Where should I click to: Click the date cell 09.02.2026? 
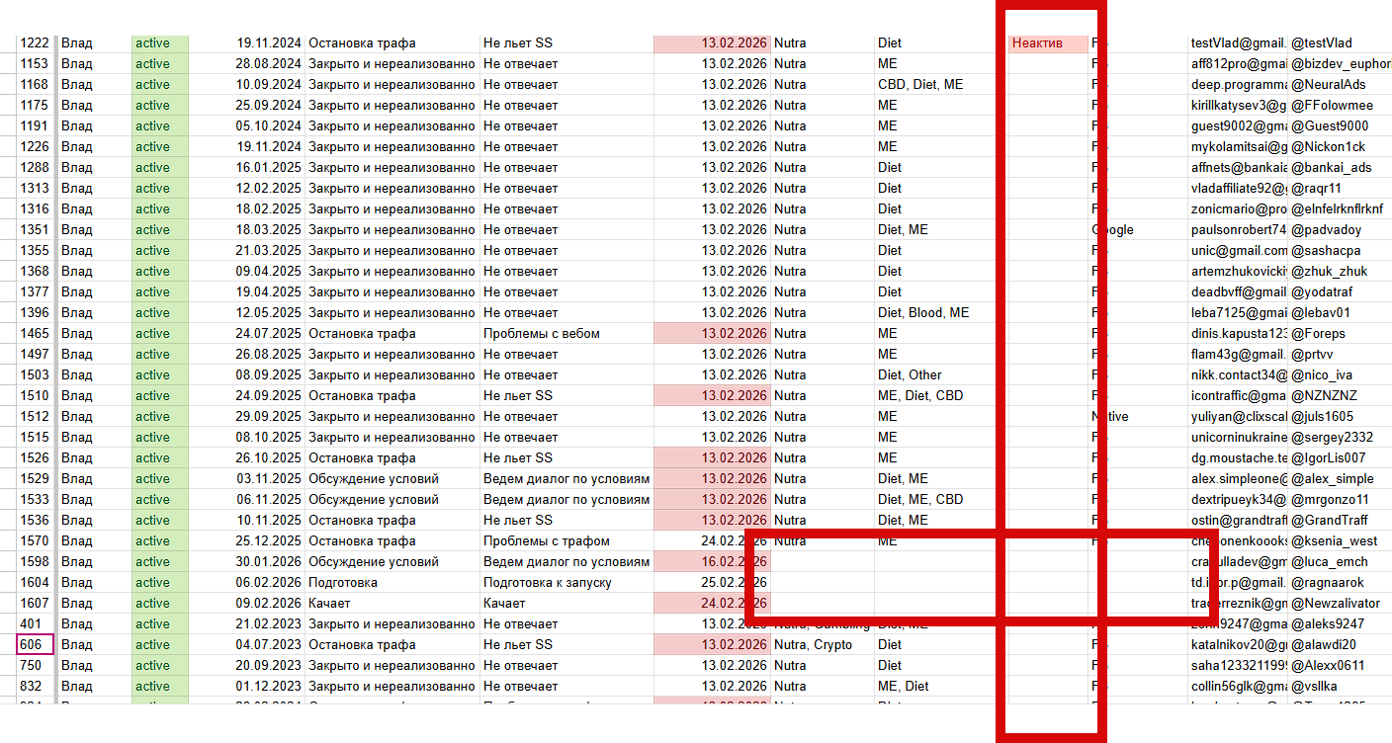pos(247,604)
